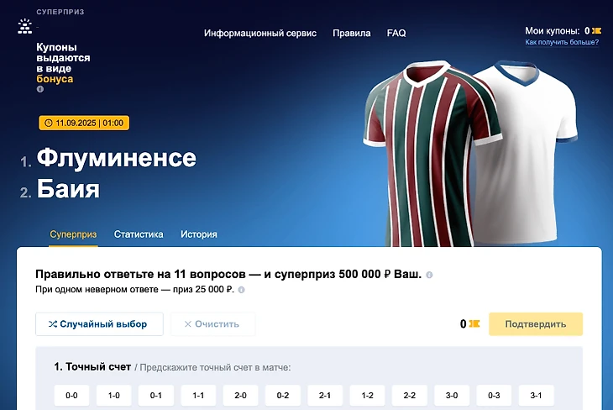Click the coupon ticket icon beside 'Мои купоны'
Screen dimensions: 613x410
(596, 31)
